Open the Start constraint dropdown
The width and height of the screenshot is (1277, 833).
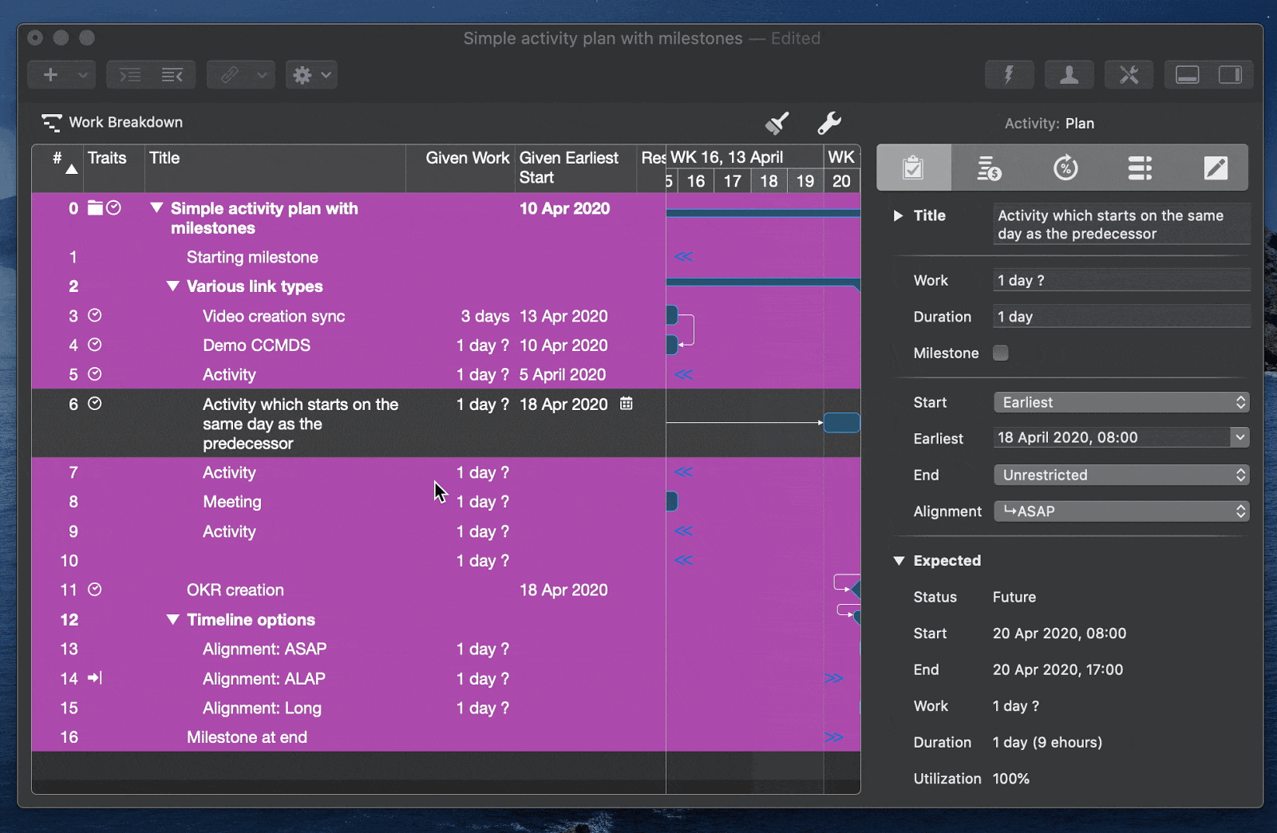(x=1121, y=402)
